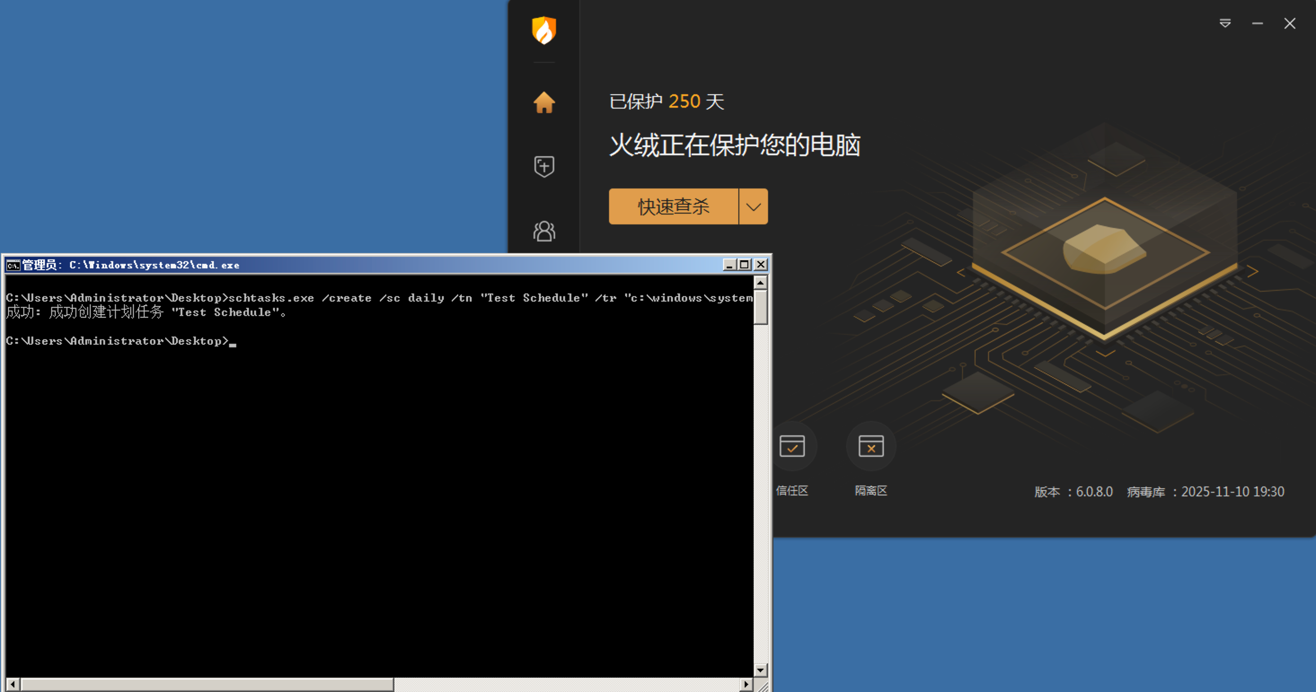1316x692 pixels.
Task: Start quick scan with 快速查杀 button
Action: (673, 207)
